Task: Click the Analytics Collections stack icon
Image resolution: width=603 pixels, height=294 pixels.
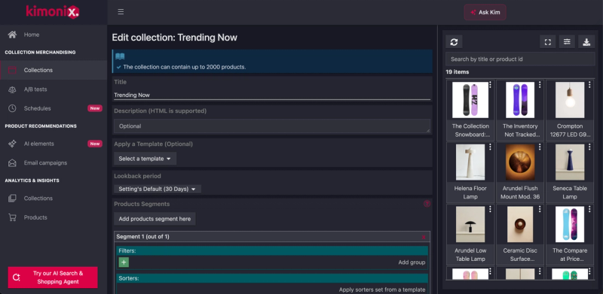Action: coord(12,198)
